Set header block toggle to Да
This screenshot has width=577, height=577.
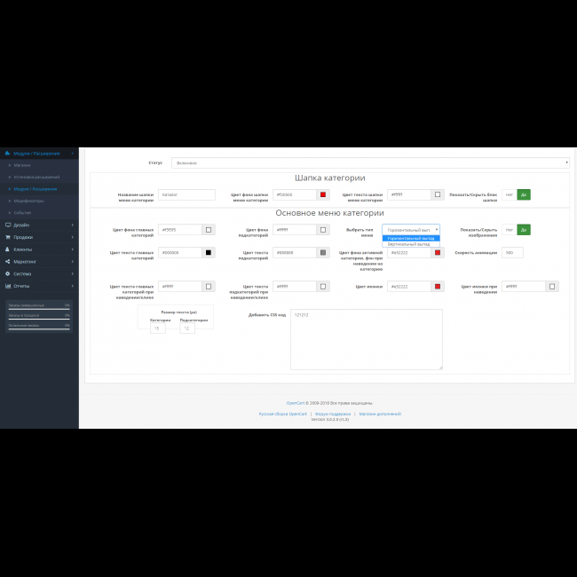[524, 194]
